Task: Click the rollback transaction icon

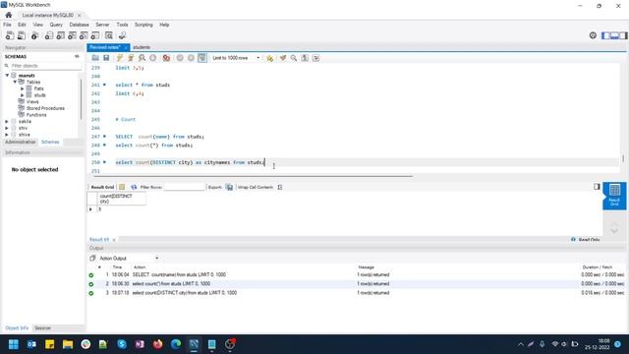Action: [x=191, y=58]
